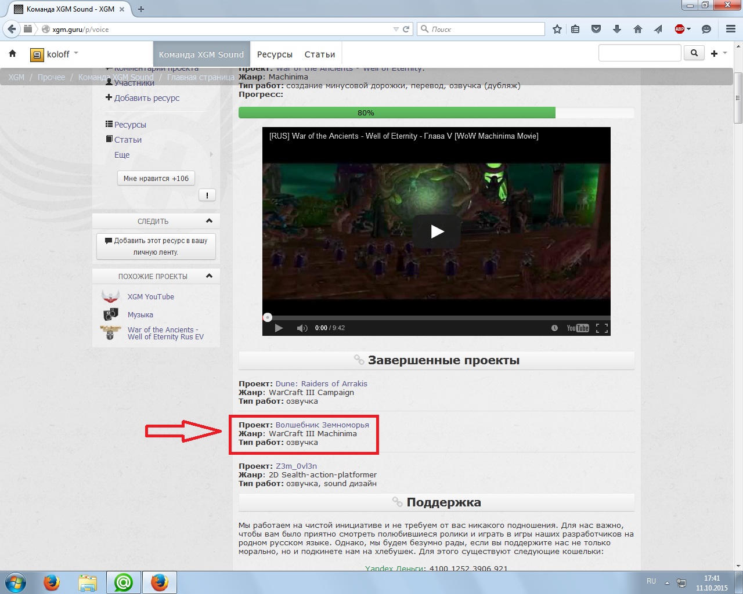The image size is (743, 594).
Task: Select the Команда XGM Sound browser tab
Action: pyautogui.click(x=70, y=9)
